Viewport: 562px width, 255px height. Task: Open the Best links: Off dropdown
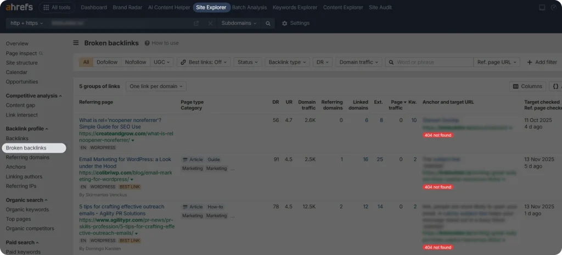204,62
